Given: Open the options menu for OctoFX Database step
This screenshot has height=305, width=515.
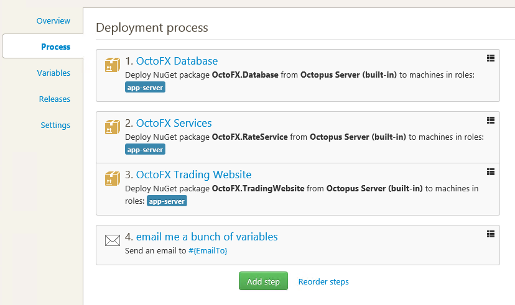Looking at the screenshot, I should point(490,58).
